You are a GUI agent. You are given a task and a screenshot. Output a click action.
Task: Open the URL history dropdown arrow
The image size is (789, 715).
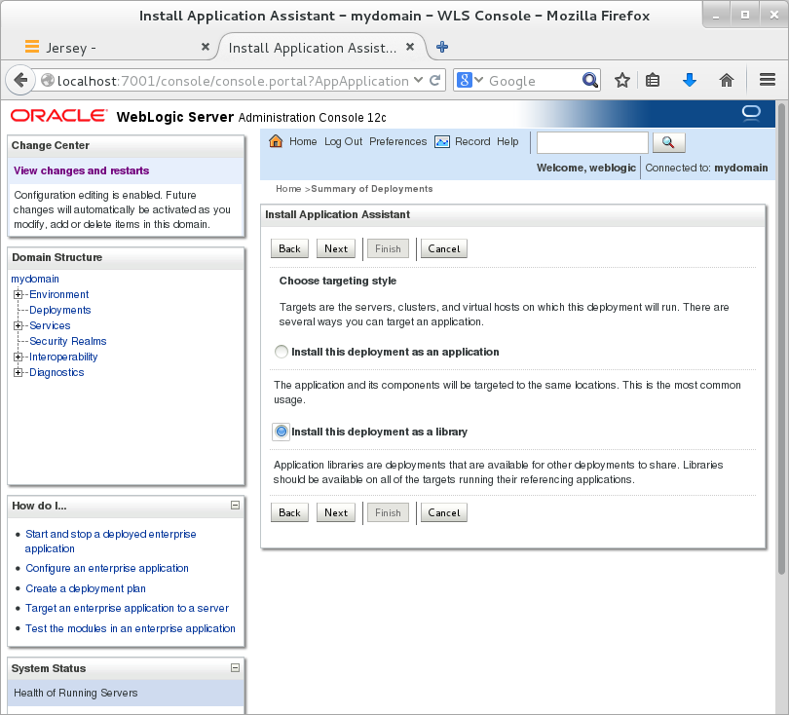click(x=418, y=80)
